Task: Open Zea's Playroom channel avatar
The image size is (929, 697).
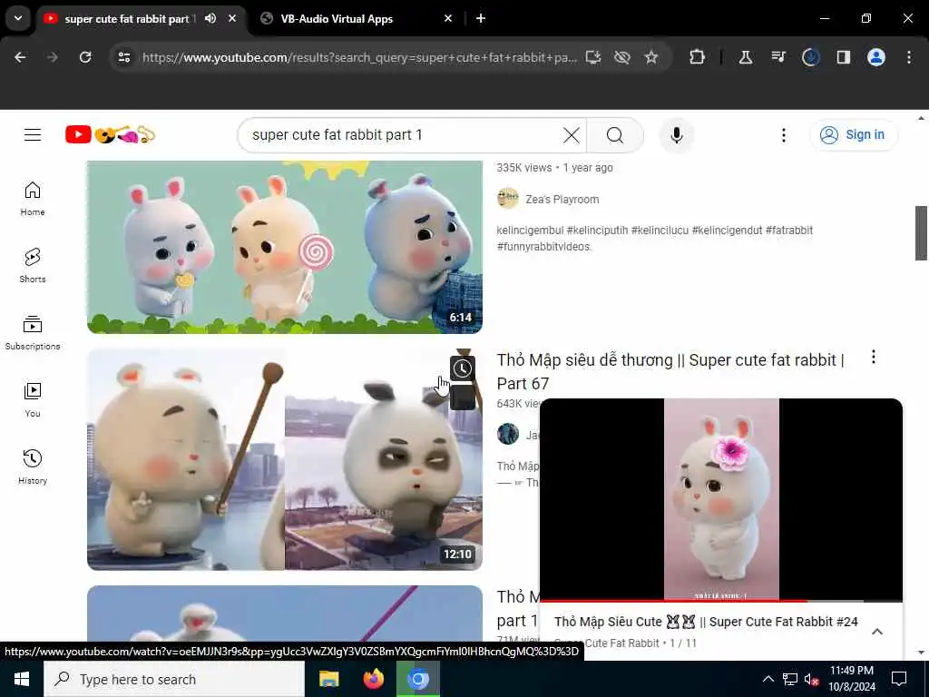Action: point(508,199)
